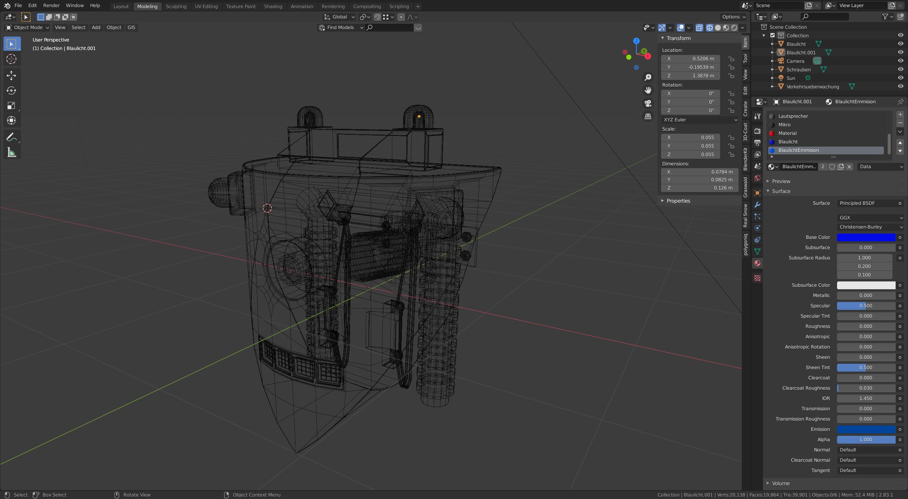Click the Location X value field
The width and height of the screenshot is (908, 499).
point(690,59)
